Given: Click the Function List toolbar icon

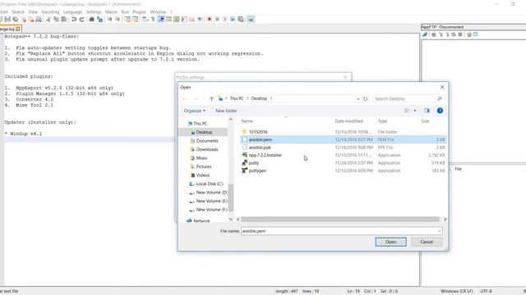Looking at the screenshot, I should click(x=184, y=20).
